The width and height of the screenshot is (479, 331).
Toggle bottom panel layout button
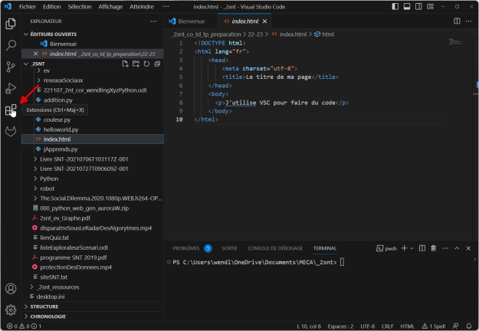click(407, 6)
